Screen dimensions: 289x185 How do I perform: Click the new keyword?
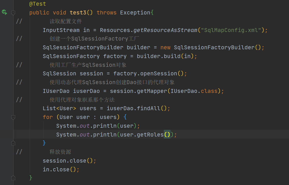click(x=165, y=47)
